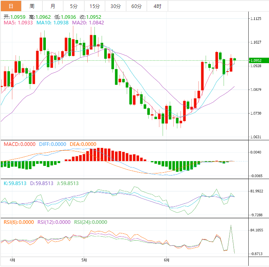This screenshot has width=269, height=267.
Task: Switch to the 5分 timeframe tab
Action: pyautogui.click(x=74, y=6)
